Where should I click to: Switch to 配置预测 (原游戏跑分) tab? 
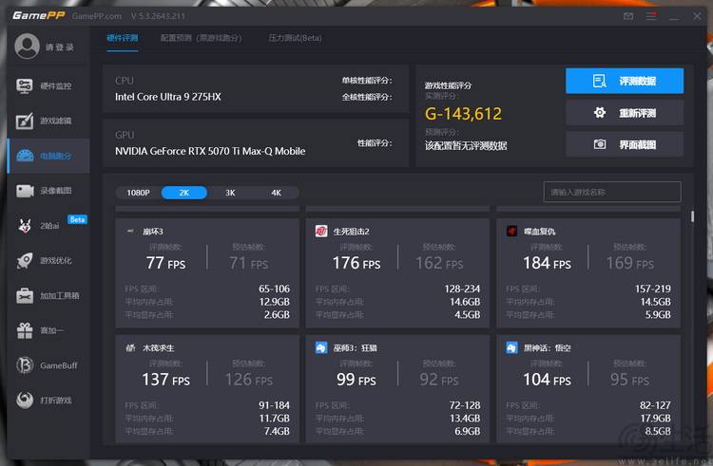point(201,38)
